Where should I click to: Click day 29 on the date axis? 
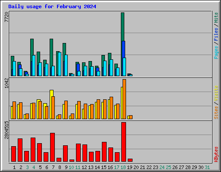point(194,167)
